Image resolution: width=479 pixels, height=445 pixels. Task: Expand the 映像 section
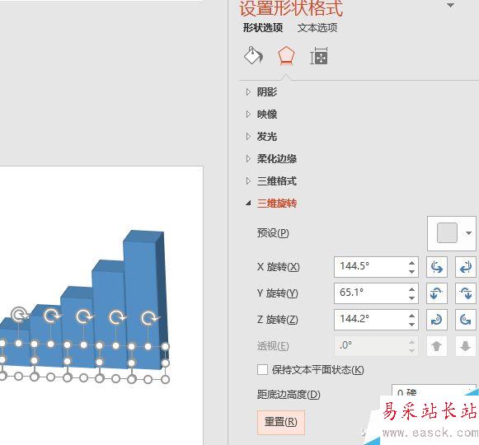click(x=248, y=115)
